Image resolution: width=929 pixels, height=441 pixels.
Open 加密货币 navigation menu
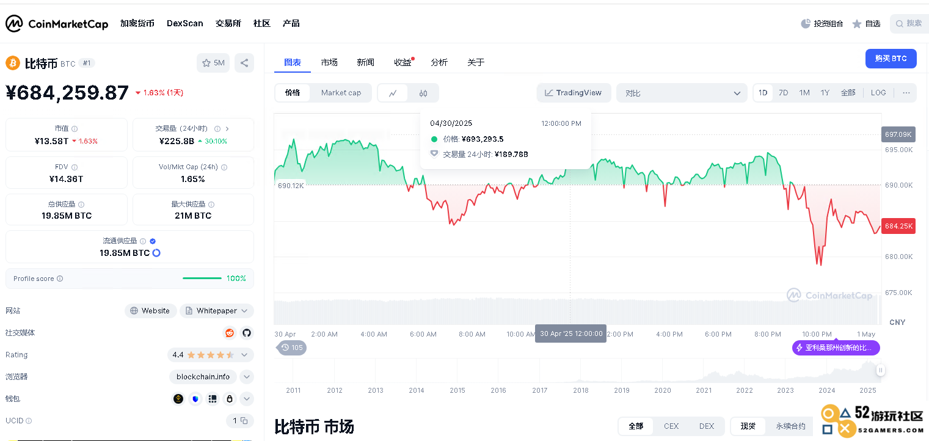coord(137,23)
